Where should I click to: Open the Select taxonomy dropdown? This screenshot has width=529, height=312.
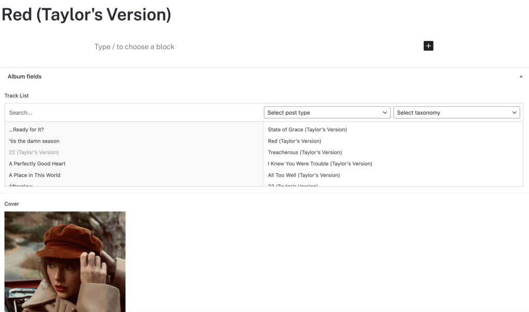coord(456,113)
